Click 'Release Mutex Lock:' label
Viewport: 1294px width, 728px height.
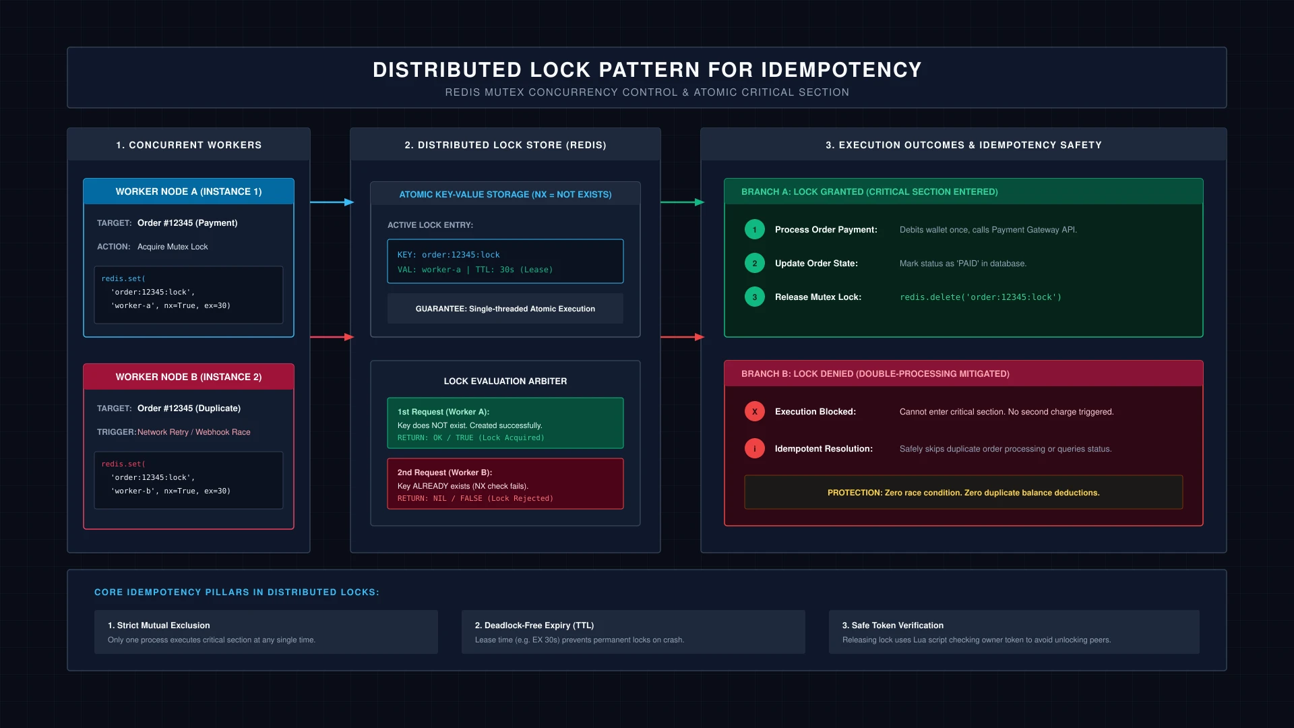tap(818, 297)
